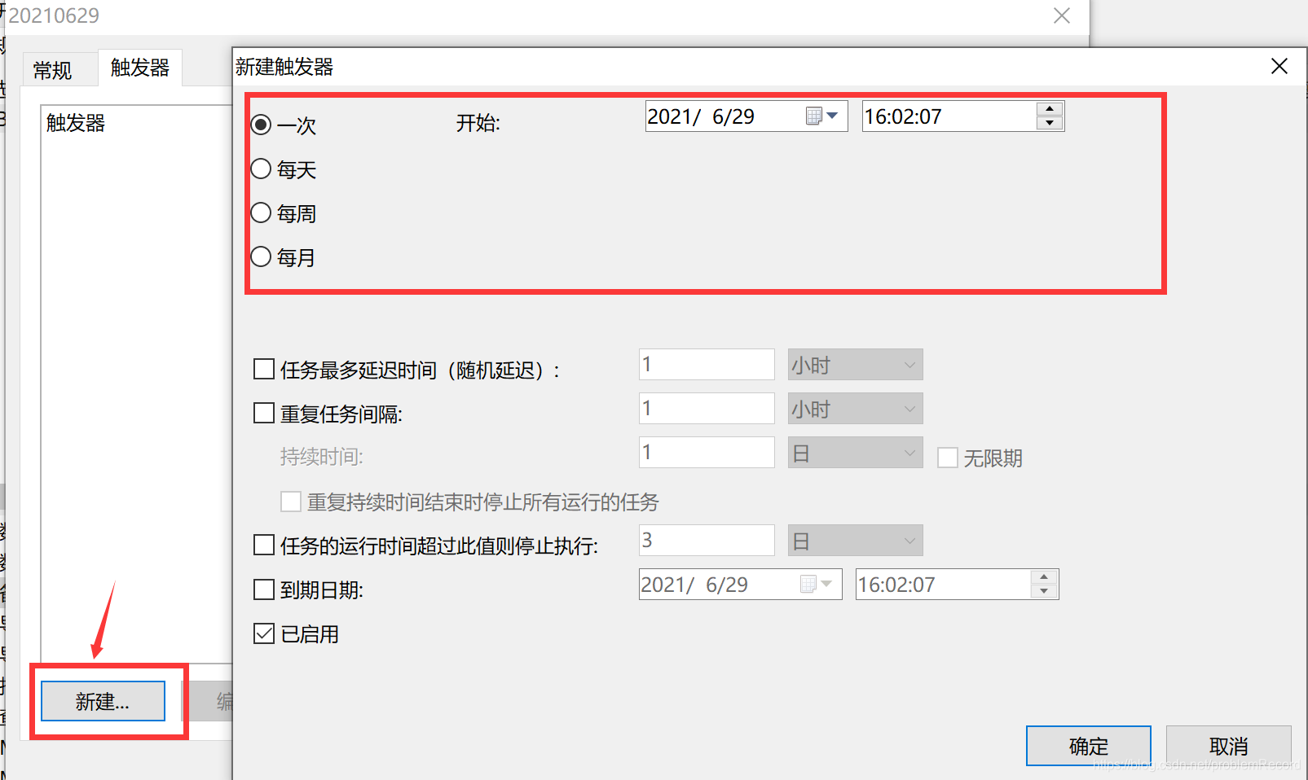
Task: Enable the 到期日期 expiration date option
Action: (x=262, y=589)
